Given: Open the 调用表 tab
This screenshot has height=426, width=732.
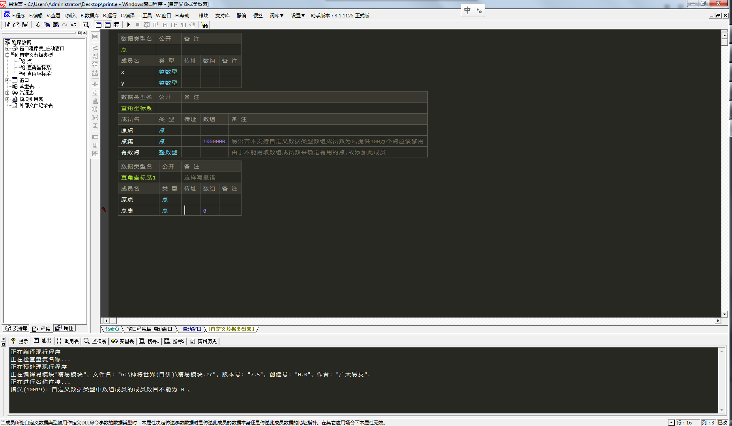Looking at the screenshot, I should [x=67, y=341].
